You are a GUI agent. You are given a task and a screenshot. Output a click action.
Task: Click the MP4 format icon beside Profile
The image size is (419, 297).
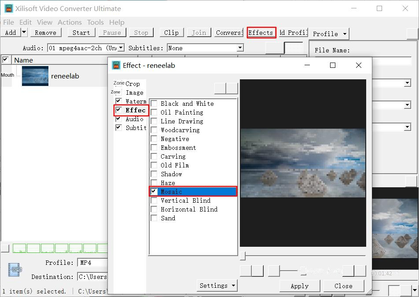15,269
